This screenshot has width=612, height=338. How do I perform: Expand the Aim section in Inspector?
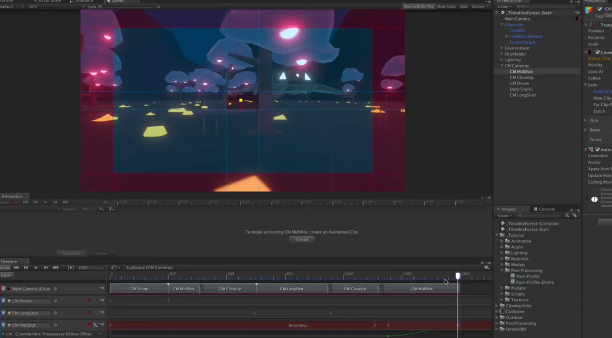[x=586, y=120]
